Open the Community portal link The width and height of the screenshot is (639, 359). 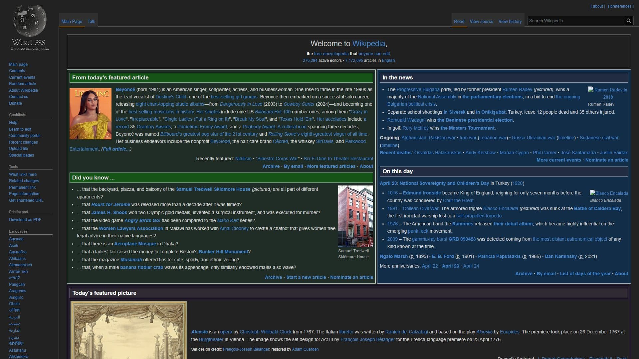[25, 136]
